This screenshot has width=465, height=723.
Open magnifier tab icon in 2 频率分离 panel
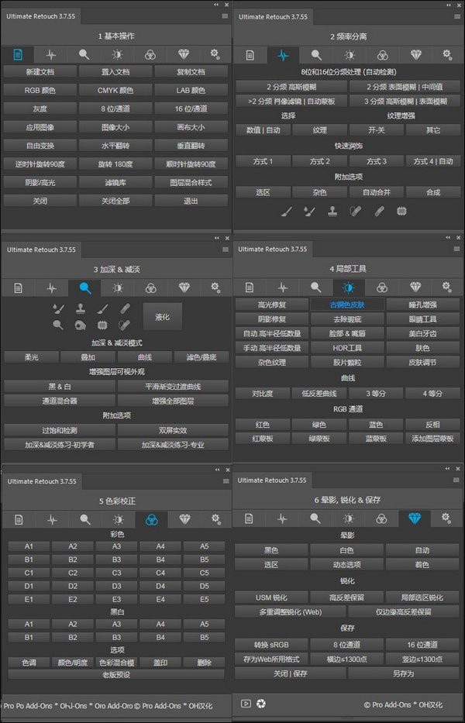click(316, 55)
